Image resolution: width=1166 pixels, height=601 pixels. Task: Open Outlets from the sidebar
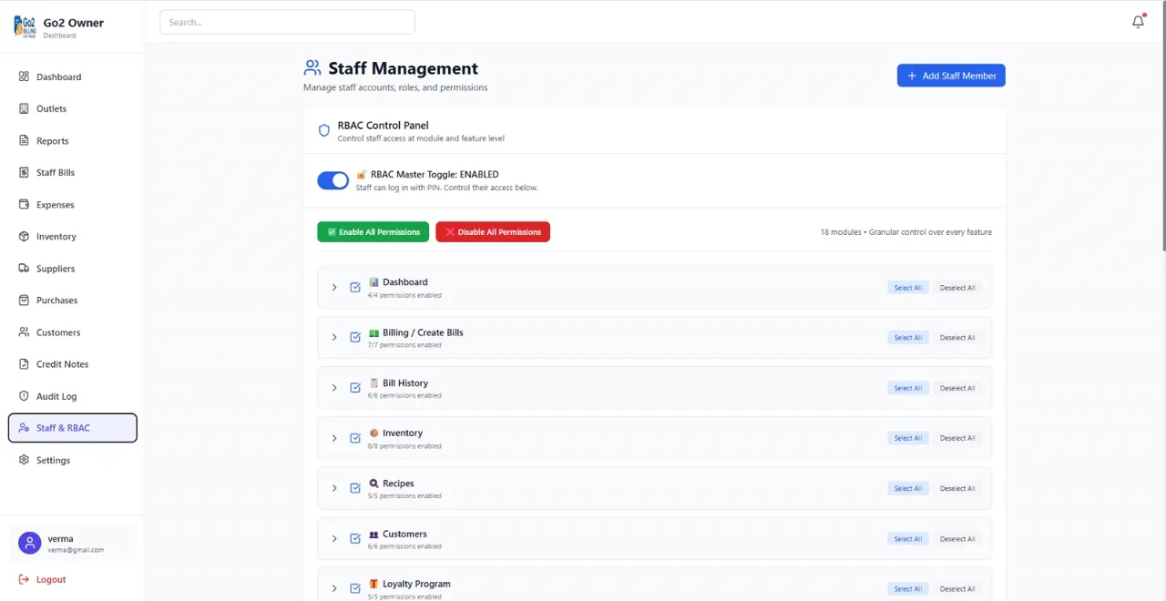coord(73,108)
